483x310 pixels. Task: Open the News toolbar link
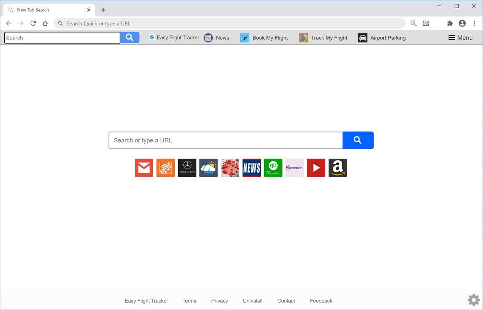click(x=217, y=37)
